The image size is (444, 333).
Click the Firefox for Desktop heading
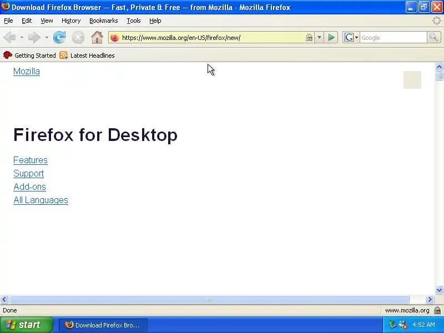pos(95,134)
